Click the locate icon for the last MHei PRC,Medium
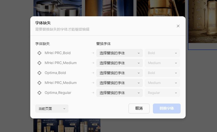Image resolution: width=217 pixels, height=132 pixels. click(x=39, y=83)
